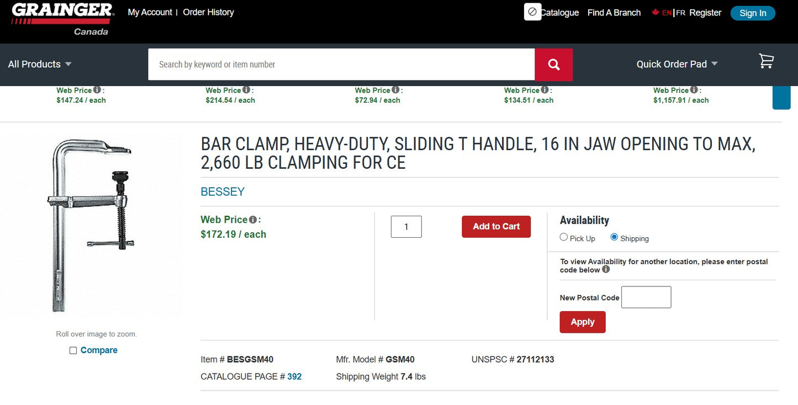Select the Shipping radio button
Image resolution: width=798 pixels, height=405 pixels.
point(614,237)
